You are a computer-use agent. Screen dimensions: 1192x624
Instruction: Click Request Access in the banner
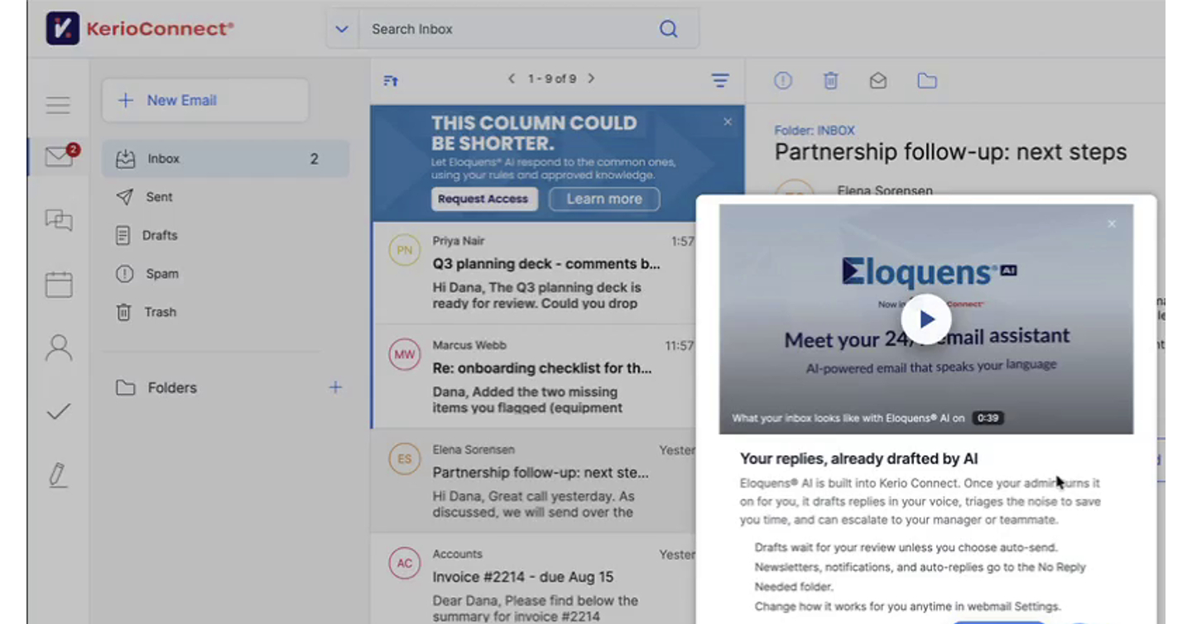pyautogui.click(x=483, y=199)
